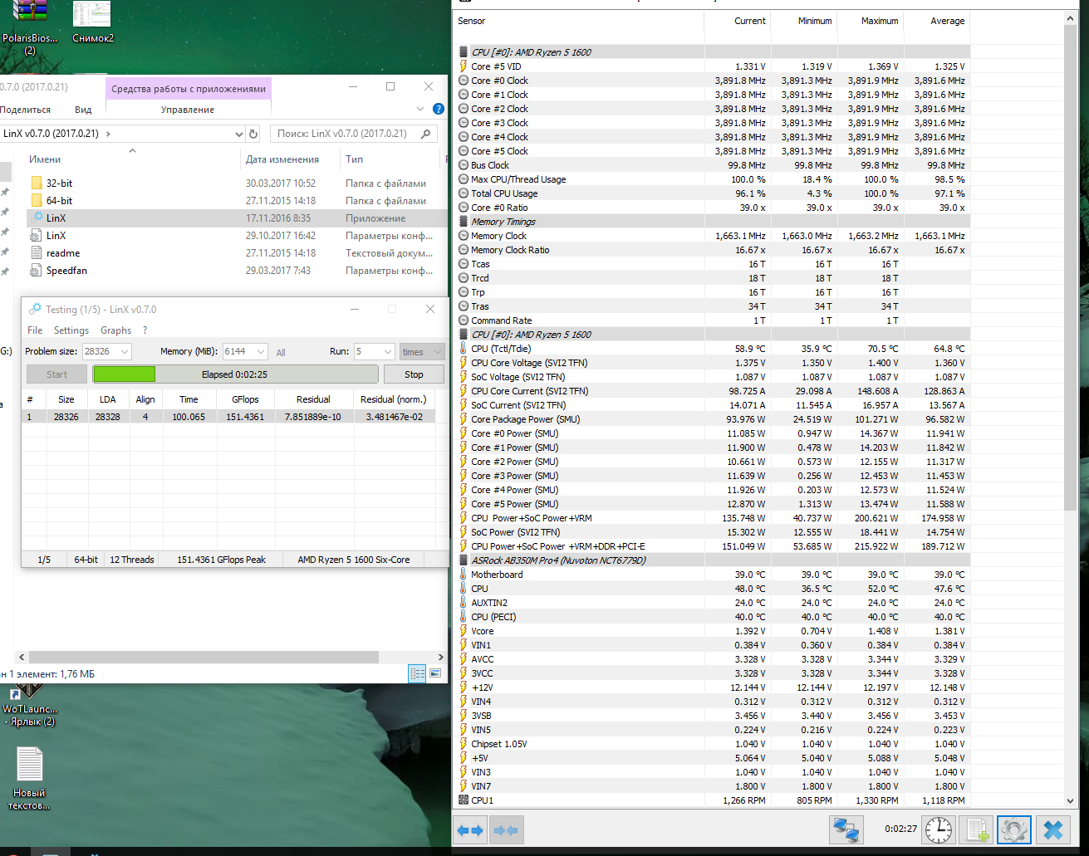Click the network monitors icon in HWiNFO
The width and height of the screenshot is (1089, 856).
[x=845, y=829]
